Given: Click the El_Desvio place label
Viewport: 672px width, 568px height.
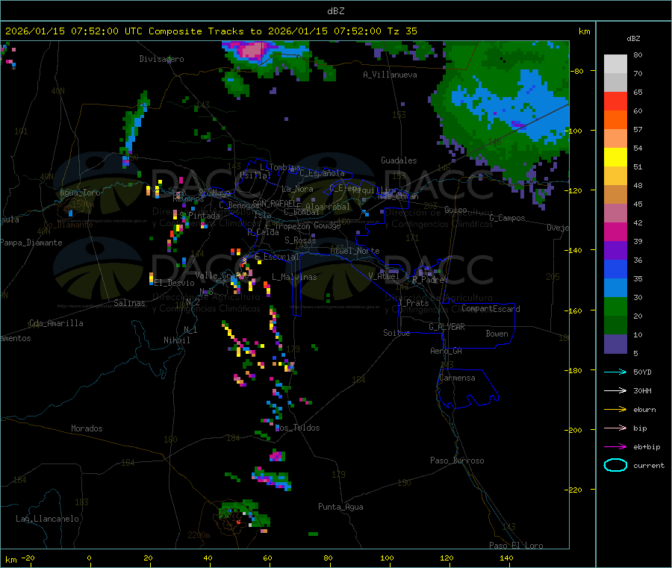Looking at the screenshot, I should pyautogui.click(x=174, y=283).
